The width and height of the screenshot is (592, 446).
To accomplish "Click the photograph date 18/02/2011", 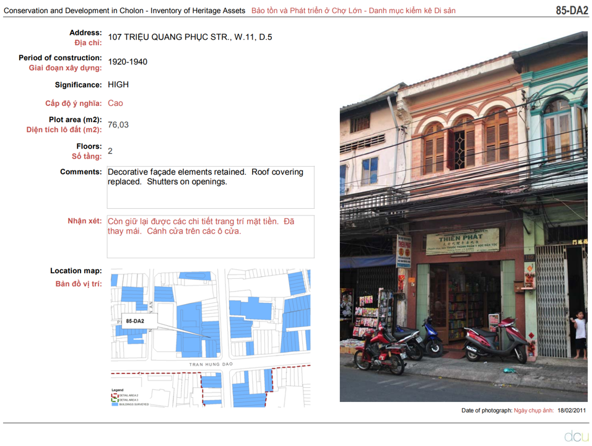I will click(572, 411).
